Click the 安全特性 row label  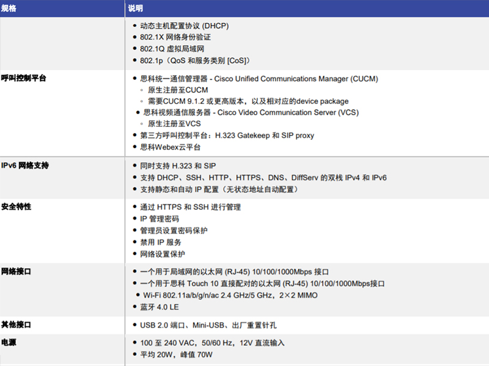pos(17,206)
